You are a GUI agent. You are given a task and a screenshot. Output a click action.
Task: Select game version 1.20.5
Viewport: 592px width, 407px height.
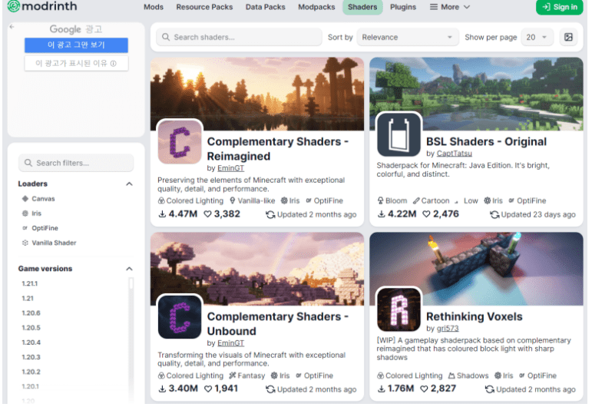[31, 328]
